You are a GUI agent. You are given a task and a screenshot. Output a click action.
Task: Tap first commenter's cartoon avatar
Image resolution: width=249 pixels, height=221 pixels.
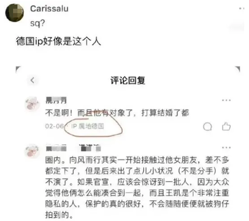pyautogui.click(x=32, y=103)
